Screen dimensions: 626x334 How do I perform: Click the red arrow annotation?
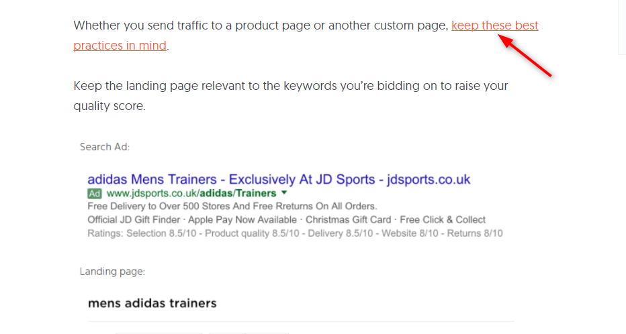(527, 56)
